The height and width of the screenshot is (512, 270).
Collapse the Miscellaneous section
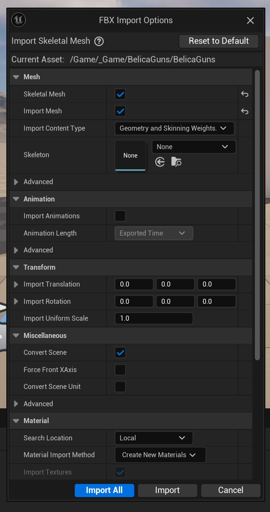pyautogui.click(x=16, y=336)
